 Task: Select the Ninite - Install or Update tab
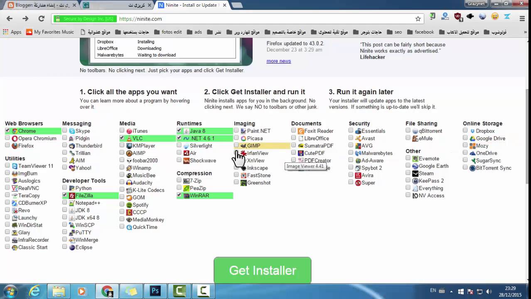pos(191,5)
